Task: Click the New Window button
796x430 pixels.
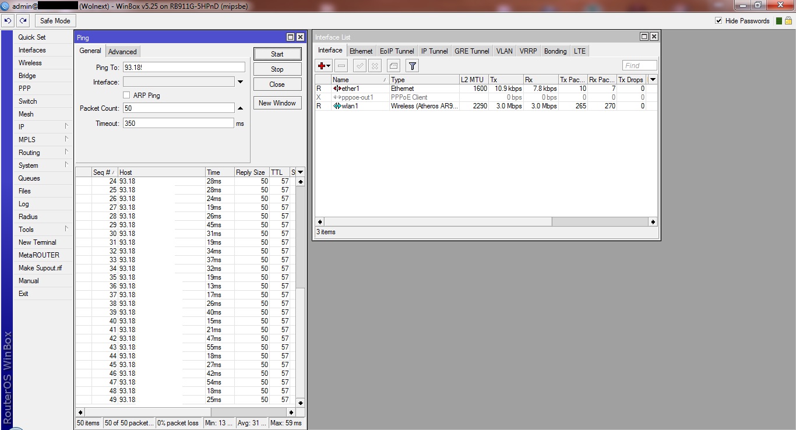Action: coord(277,103)
